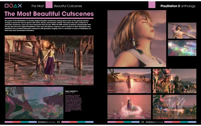
Task: Click the pink block beside the top-right anthology title
Action: [152, 5]
